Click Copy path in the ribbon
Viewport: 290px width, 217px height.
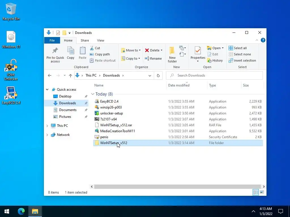click(x=100, y=54)
